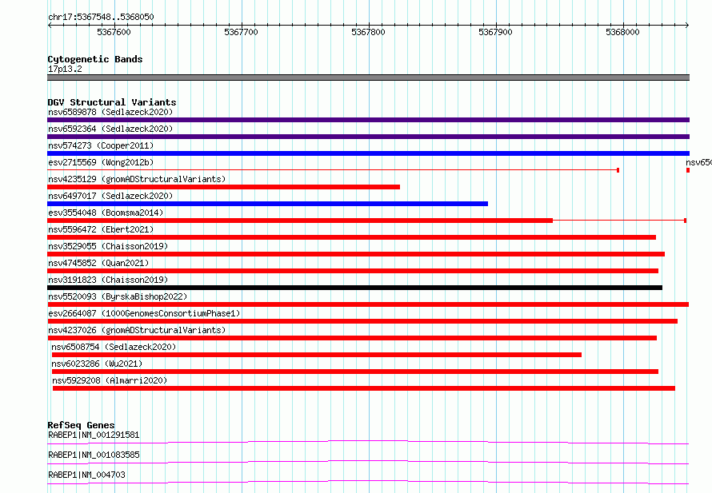Click the nsv6023286 (Wu2021) label
Screen dimensions: 712x493
97,364
